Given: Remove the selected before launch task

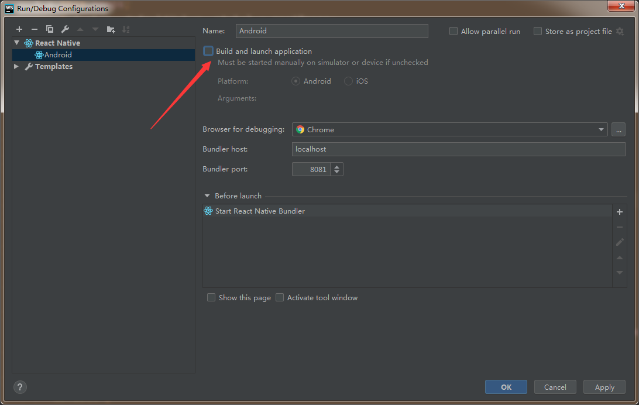Looking at the screenshot, I should click(x=620, y=227).
